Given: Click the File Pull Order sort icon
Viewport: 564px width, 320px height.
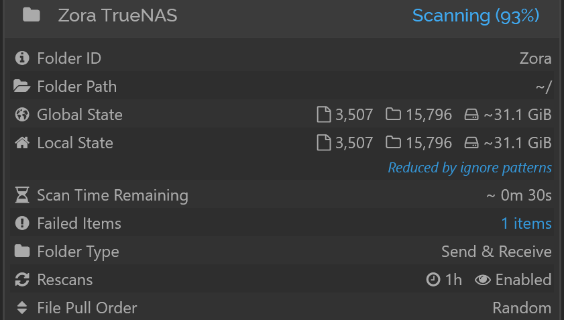Looking at the screenshot, I should click(22, 308).
